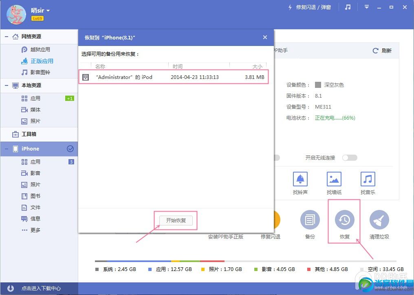The height and width of the screenshot is (295, 414).
Task: Click the 深空灰色 device color swatch
Action: [318, 85]
